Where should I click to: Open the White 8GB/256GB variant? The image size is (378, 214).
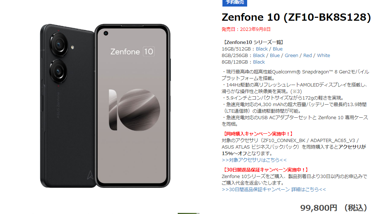pyautogui.click(x=323, y=56)
